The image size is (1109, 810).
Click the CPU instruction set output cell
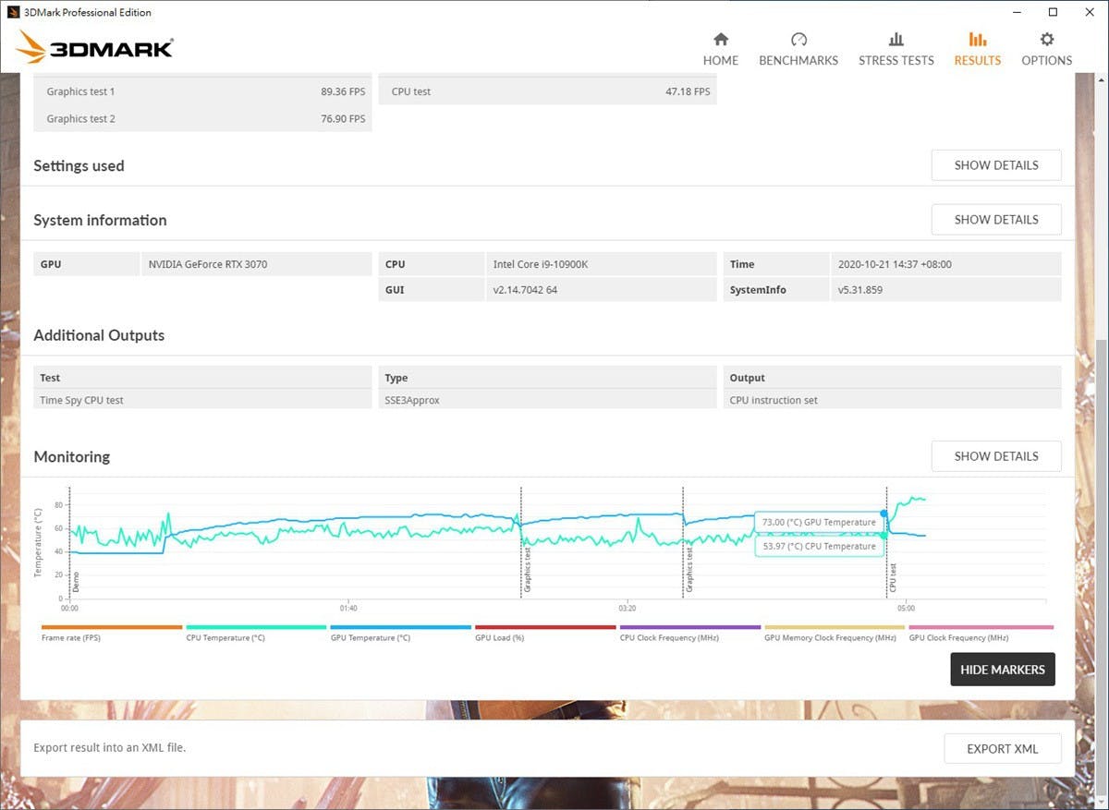point(892,401)
